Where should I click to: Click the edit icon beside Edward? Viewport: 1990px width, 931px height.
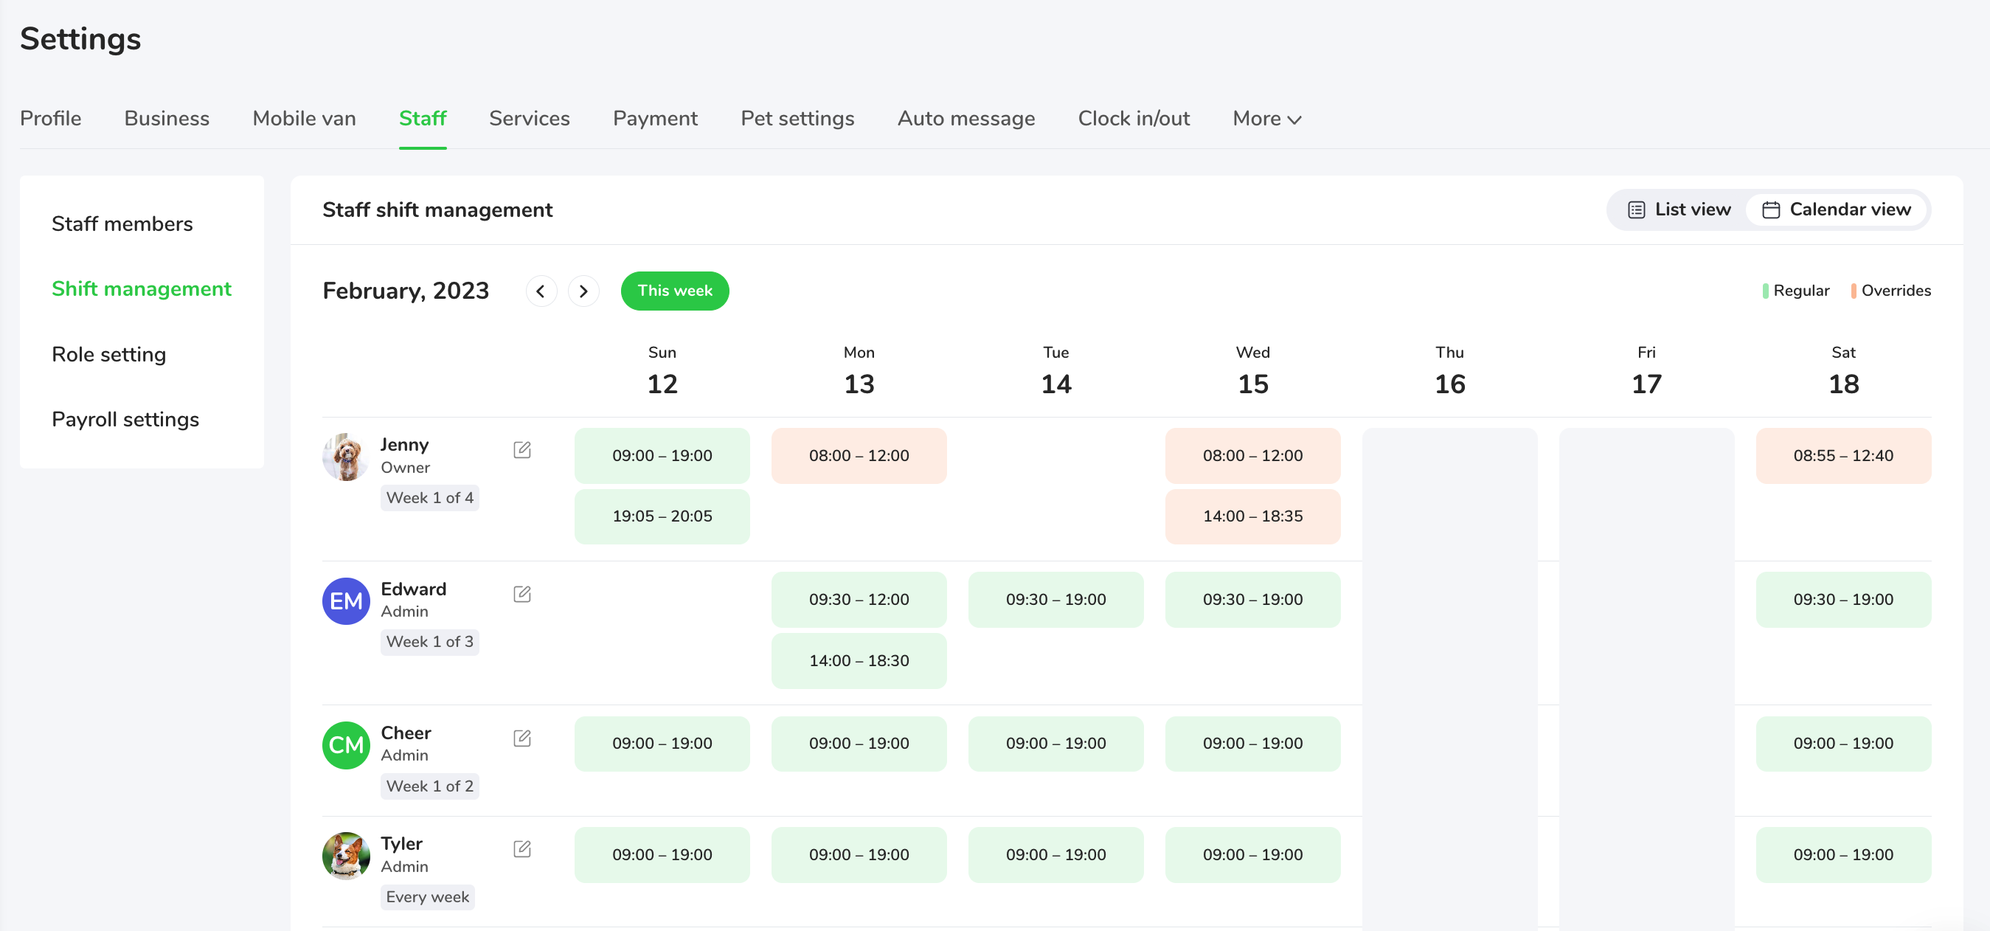[522, 594]
